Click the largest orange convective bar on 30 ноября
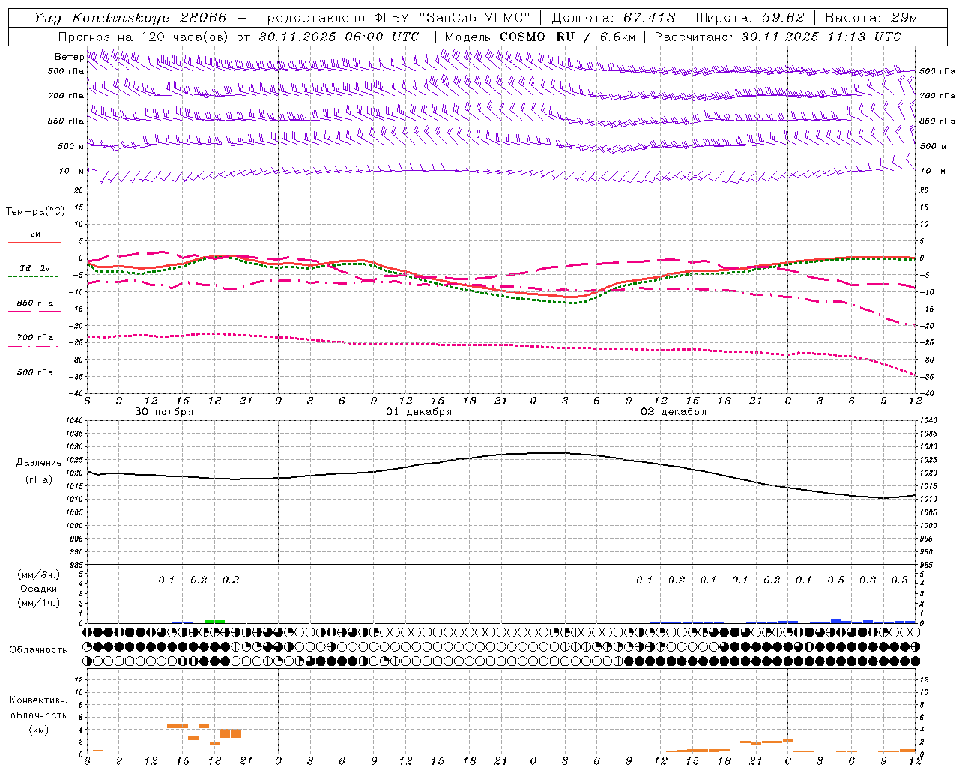Screen dimensions: 959x767 coord(231,733)
